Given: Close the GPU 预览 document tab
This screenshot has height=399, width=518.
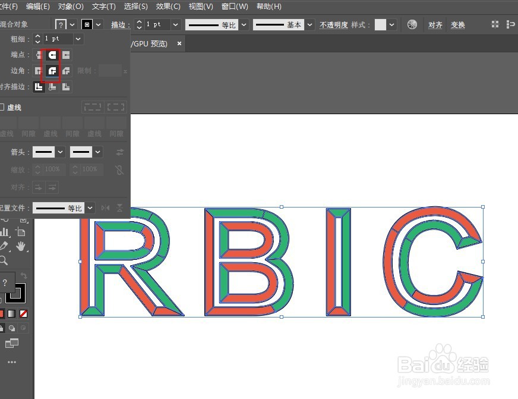Looking at the screenshot, I should (x=179, y=43).
